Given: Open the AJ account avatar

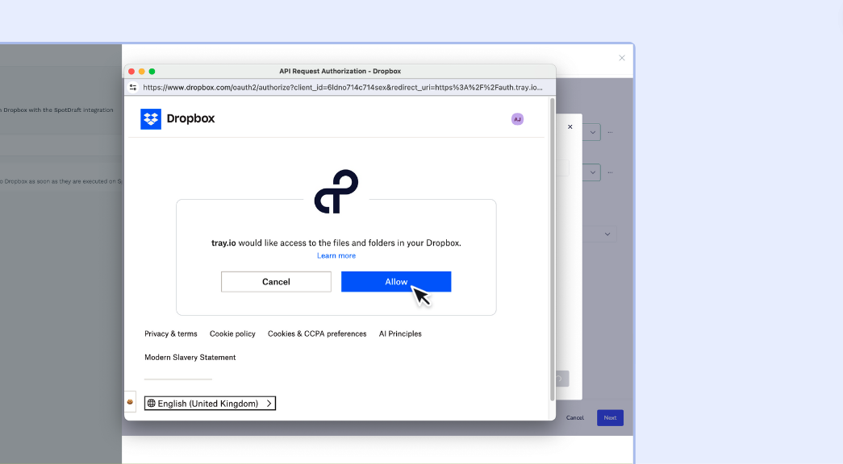Looking at the screenshot, I should click(517, 119).
